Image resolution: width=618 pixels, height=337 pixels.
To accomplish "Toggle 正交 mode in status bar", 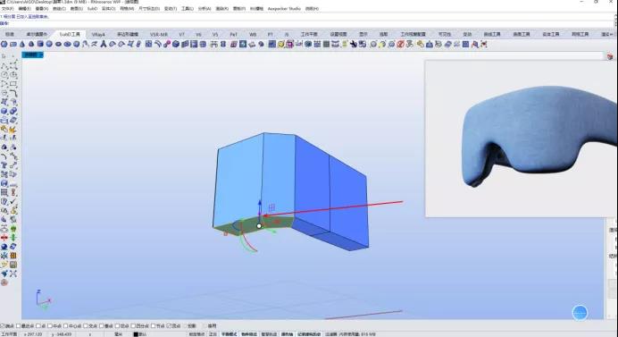I will click(213, 334).
